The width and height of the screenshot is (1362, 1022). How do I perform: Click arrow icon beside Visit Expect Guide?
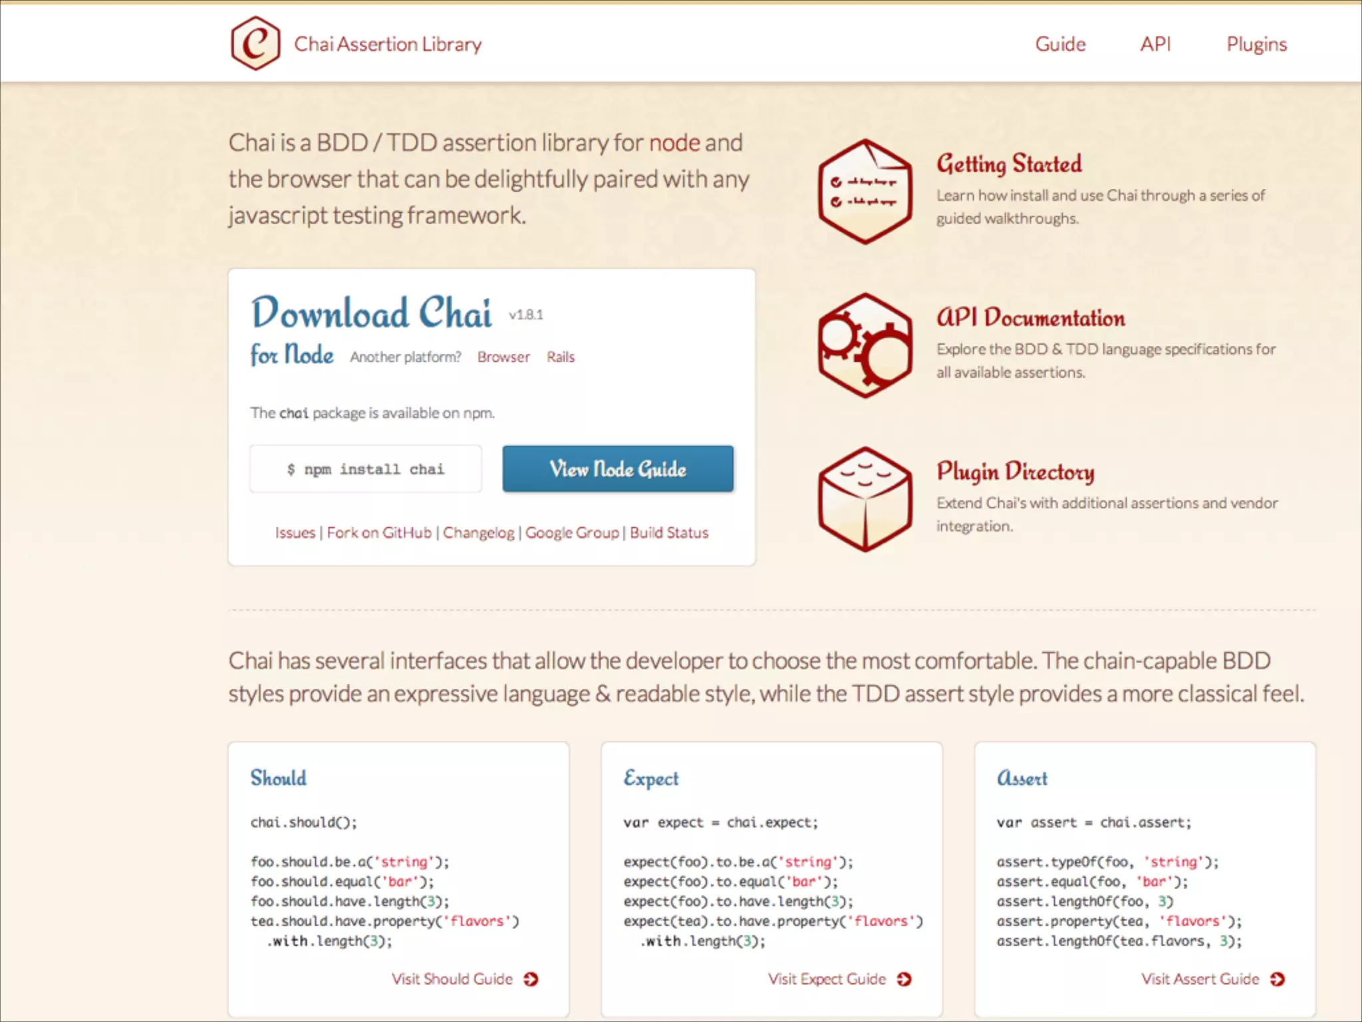[904, 979]
